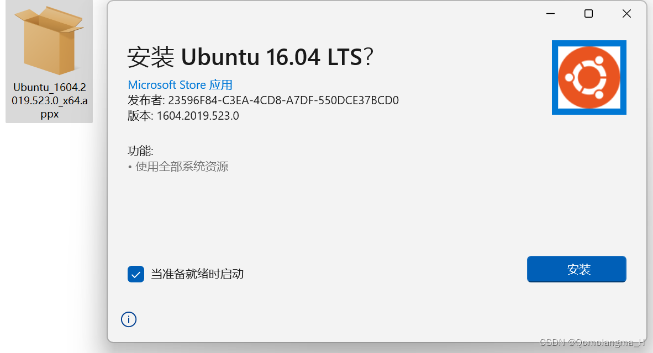Click the Ubuntu_1604 appx file name label
653x353 pixels.
point(49,100)
